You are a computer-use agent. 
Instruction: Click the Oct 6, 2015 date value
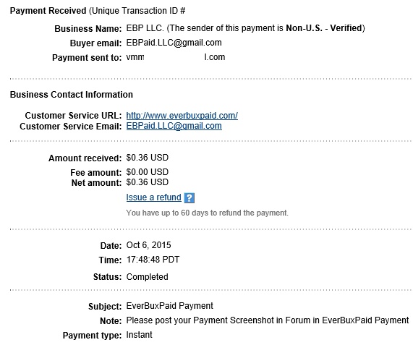[148, 245]
